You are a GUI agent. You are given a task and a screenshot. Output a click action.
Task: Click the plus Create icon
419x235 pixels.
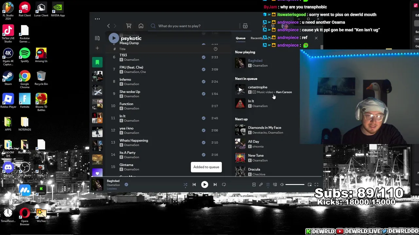click(97, 48)
